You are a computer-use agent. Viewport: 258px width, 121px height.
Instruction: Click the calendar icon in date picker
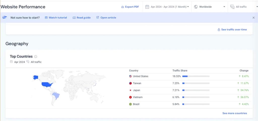pos(147,7)
